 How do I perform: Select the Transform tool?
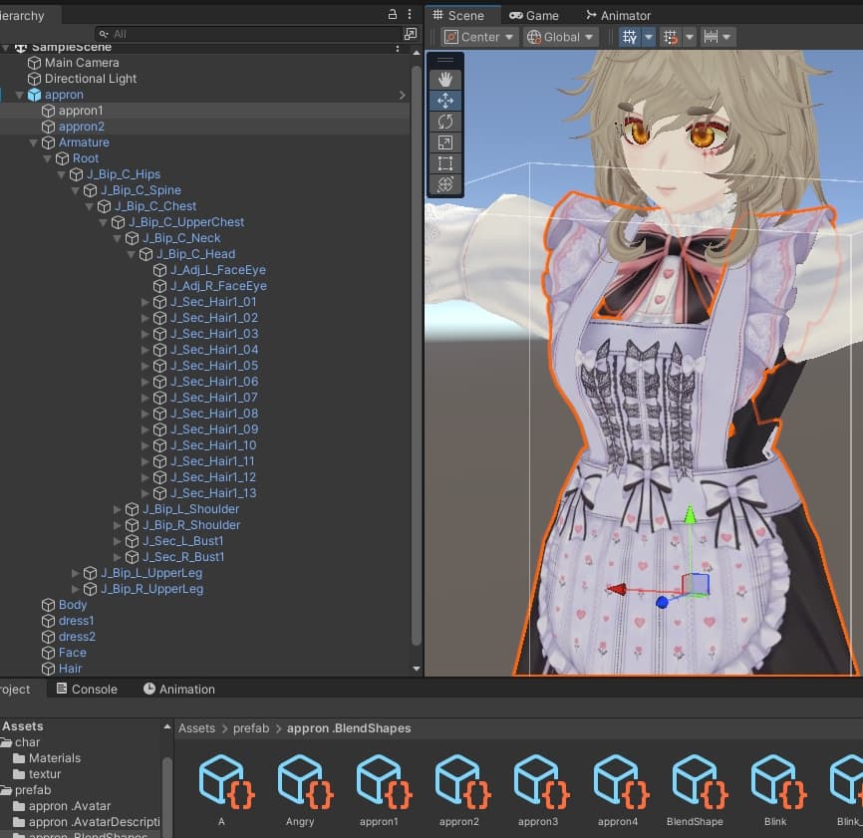[444, 184]
